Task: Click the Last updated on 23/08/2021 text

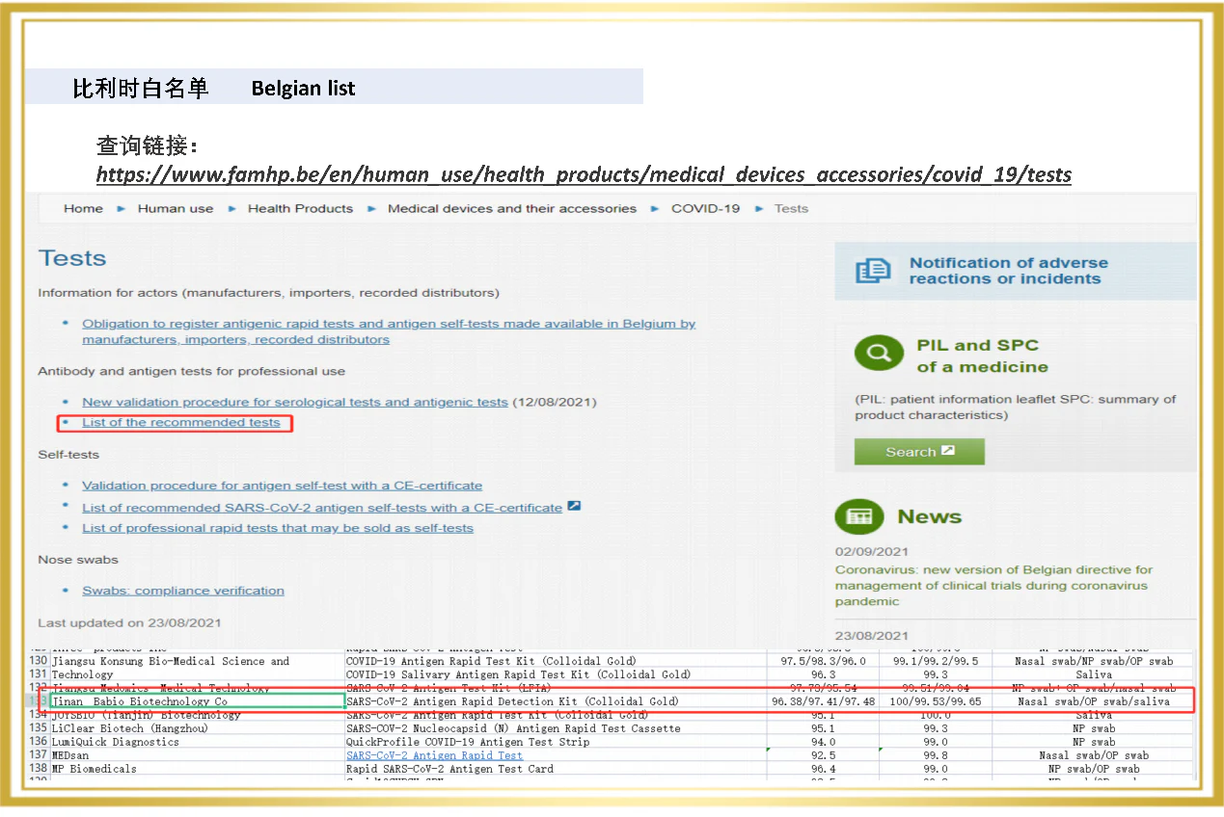Action: coord(129,622)
